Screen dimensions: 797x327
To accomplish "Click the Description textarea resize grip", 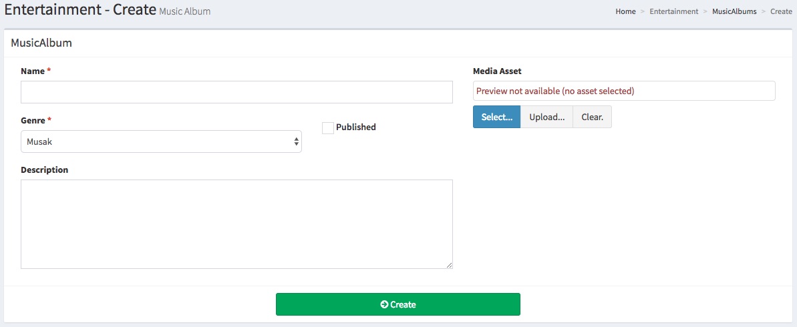I will coord(449,265).
